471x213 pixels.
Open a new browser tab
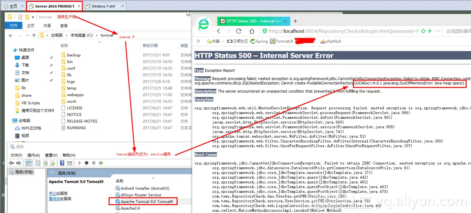295,21
